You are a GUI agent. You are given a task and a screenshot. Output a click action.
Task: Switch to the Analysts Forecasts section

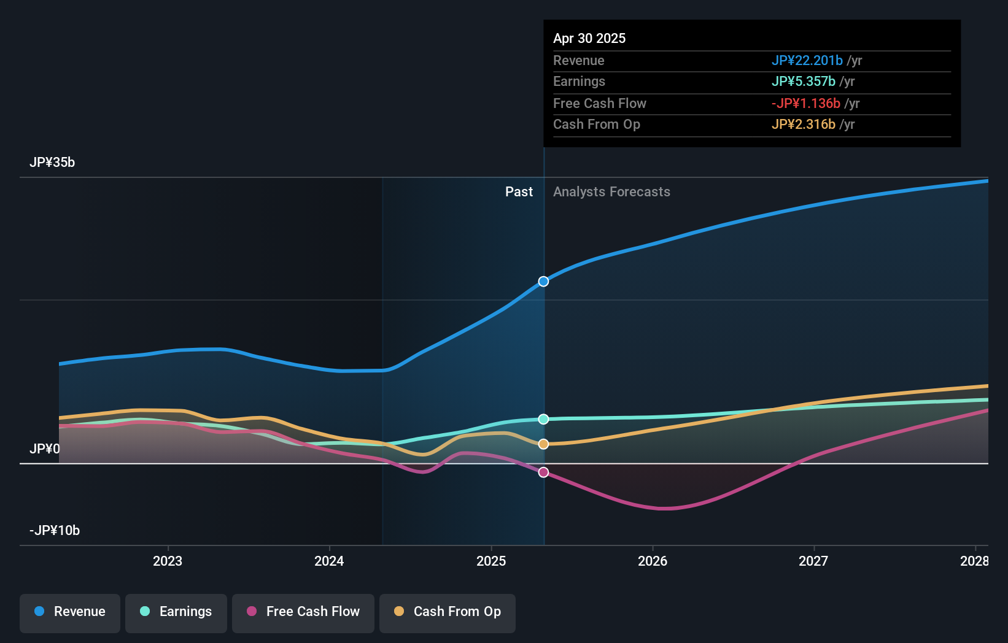[x=611, y=191]
